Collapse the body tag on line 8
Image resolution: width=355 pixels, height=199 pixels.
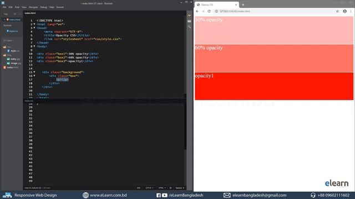(34, 46)
